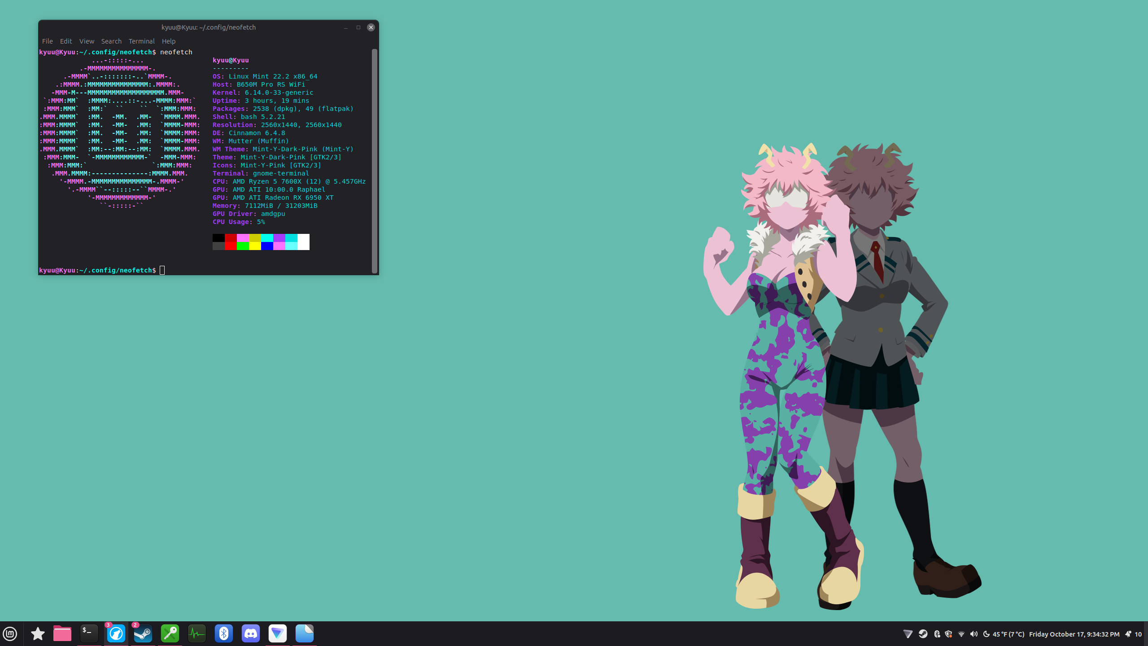Viewport: 1148px width, 646px height.
Task: Open the volume sound applet
Action: coord(973,634)
